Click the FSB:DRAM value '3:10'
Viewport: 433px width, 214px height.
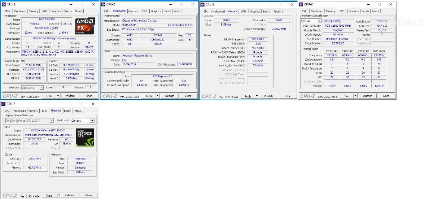tap(258, 44)
